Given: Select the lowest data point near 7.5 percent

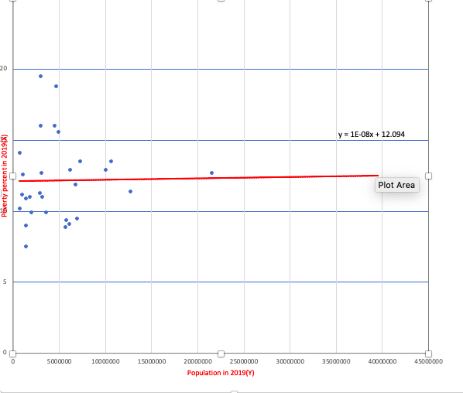Looking at the screenshot, I should (26, 246).
